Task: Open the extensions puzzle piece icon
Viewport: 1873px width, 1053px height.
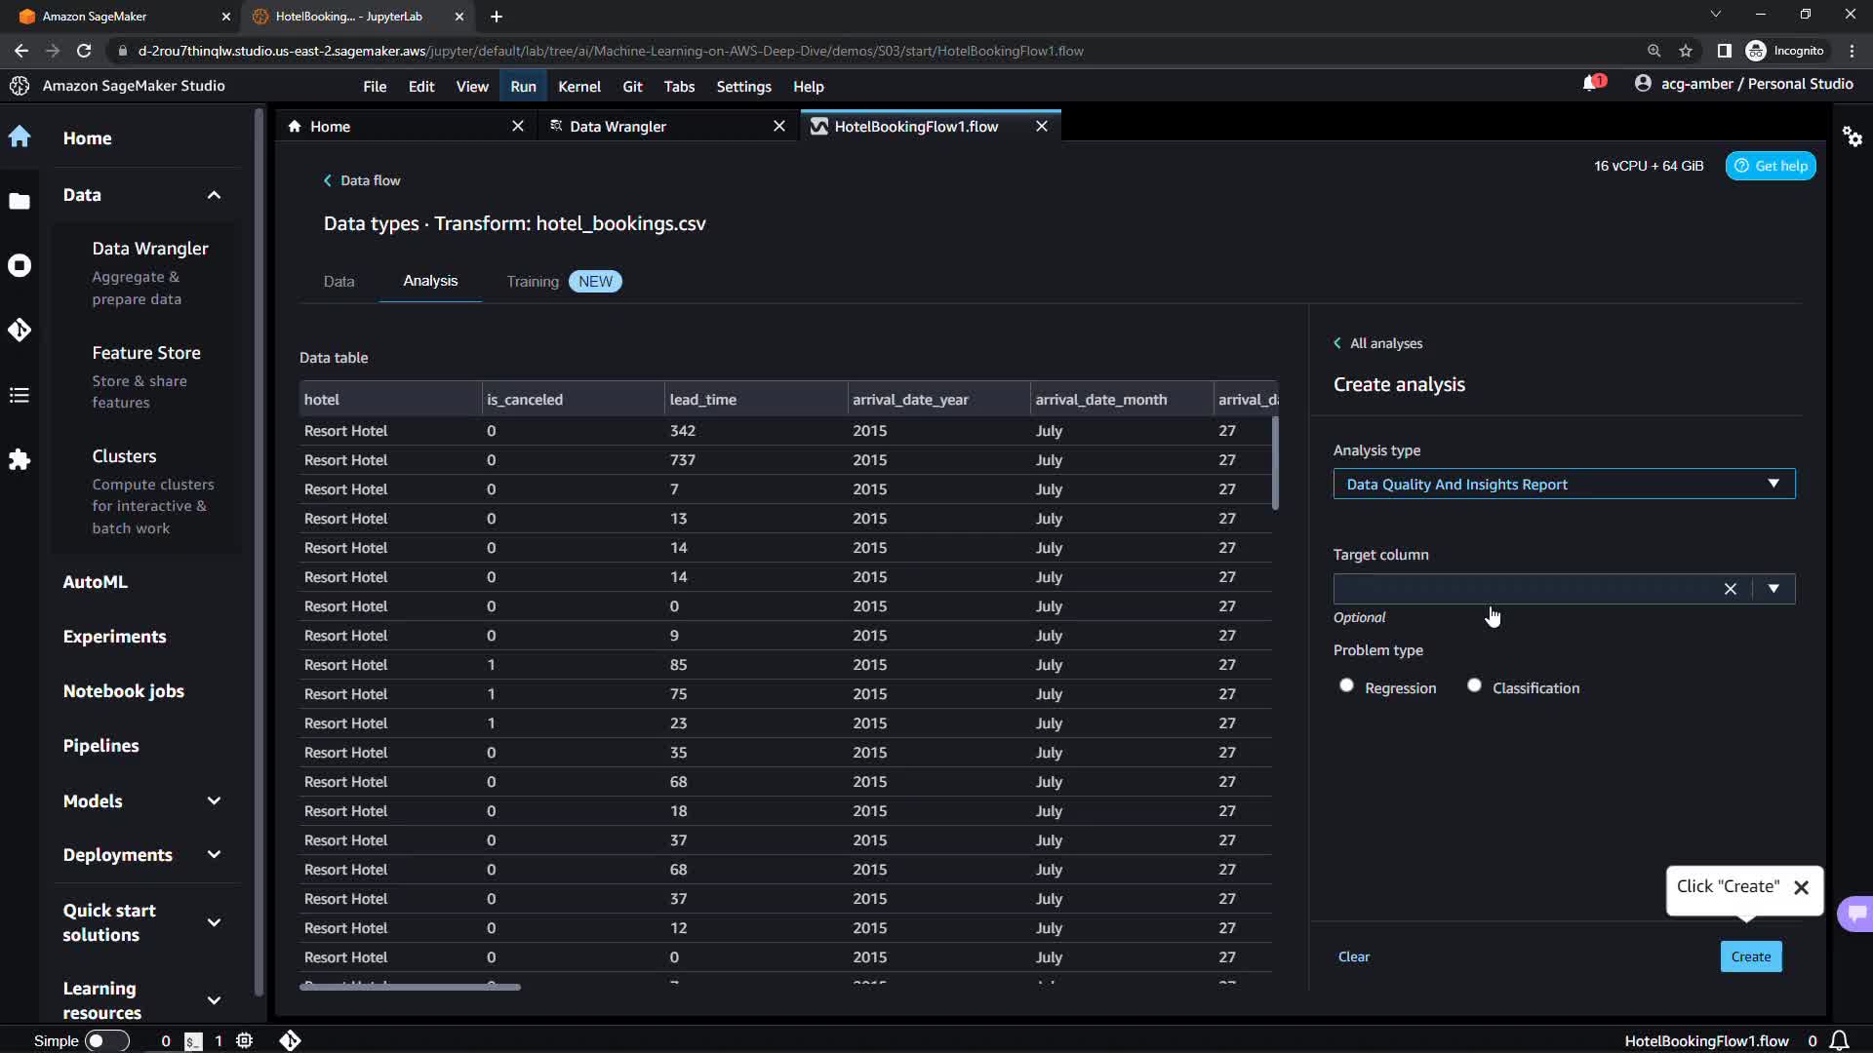Action: pyautogui.click(x=20, y=459)
